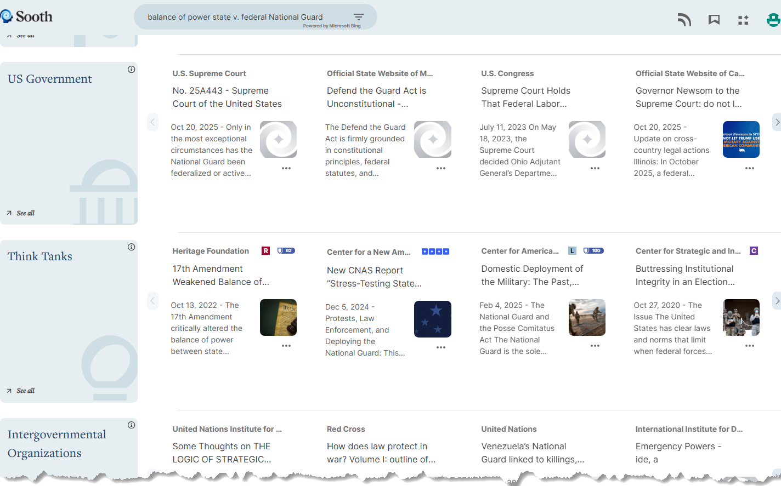Click Center for American L bias badge
This screenshot has width=781, height=486.
(x=572, y=251)
